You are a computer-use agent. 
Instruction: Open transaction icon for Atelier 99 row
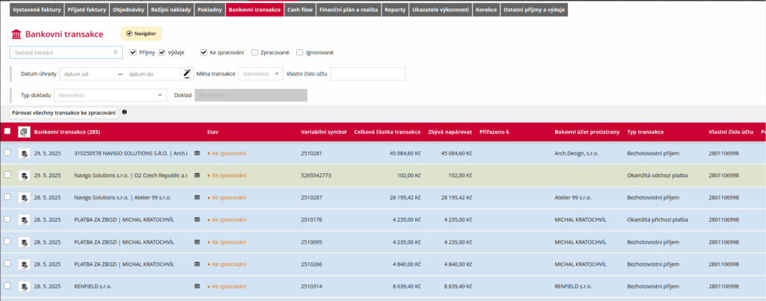[22, 198]
